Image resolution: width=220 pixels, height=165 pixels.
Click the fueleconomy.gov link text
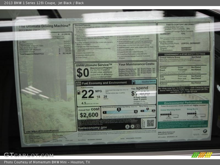(x=92, y=128)
